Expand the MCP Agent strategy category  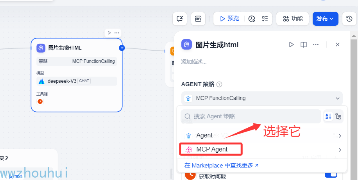click(262, 150)
